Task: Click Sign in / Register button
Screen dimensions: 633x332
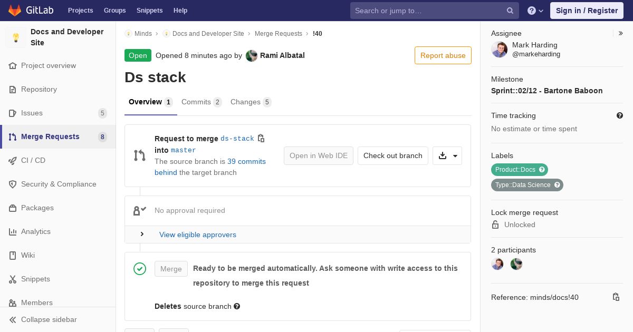Action: pos(587,11)
